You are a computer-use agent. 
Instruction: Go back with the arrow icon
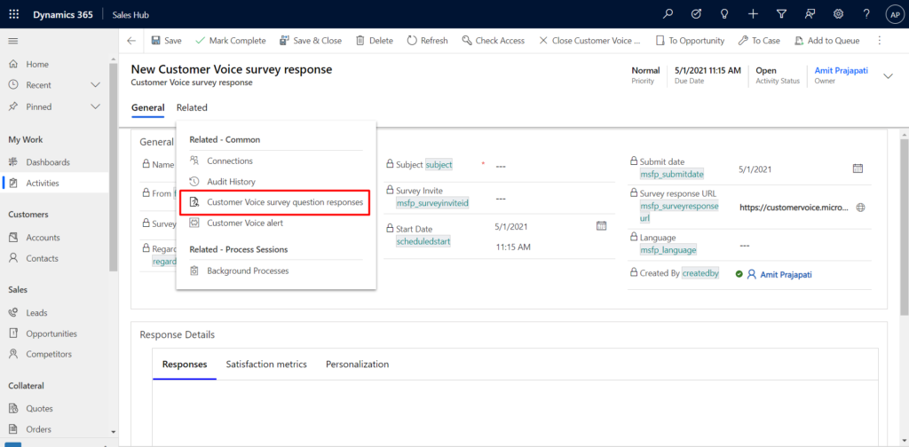click(131, 41)
